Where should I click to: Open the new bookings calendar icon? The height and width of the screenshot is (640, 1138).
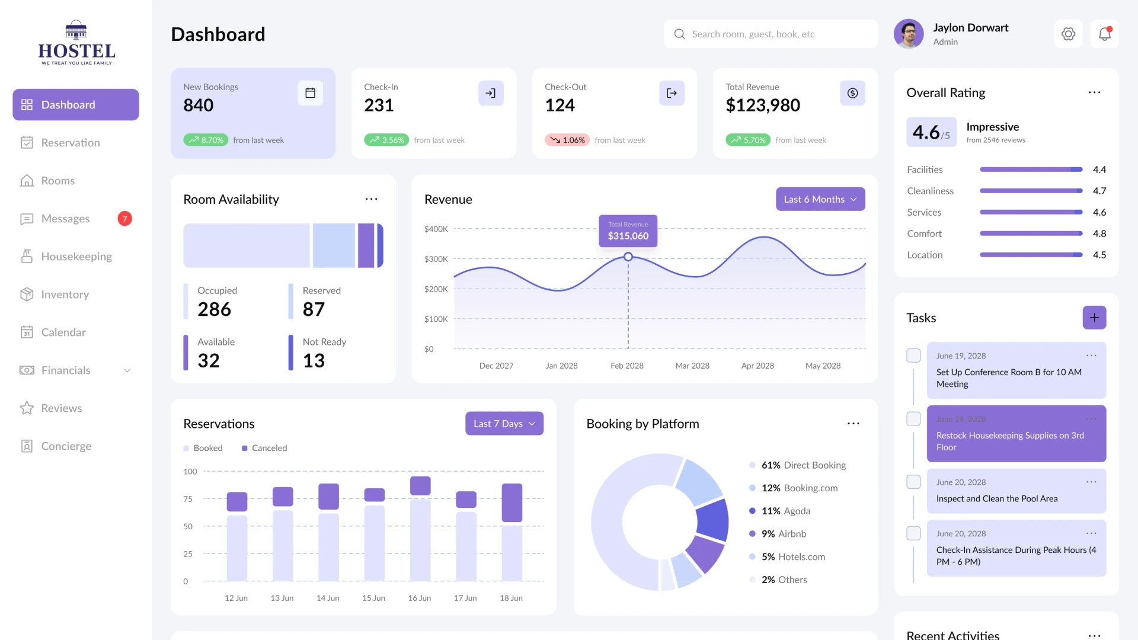pos(310,93)
